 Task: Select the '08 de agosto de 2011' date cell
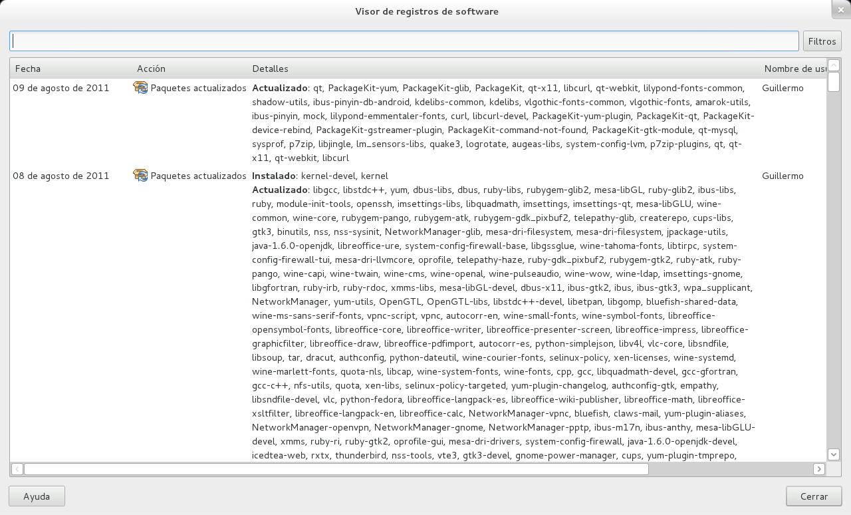point(61,176)
